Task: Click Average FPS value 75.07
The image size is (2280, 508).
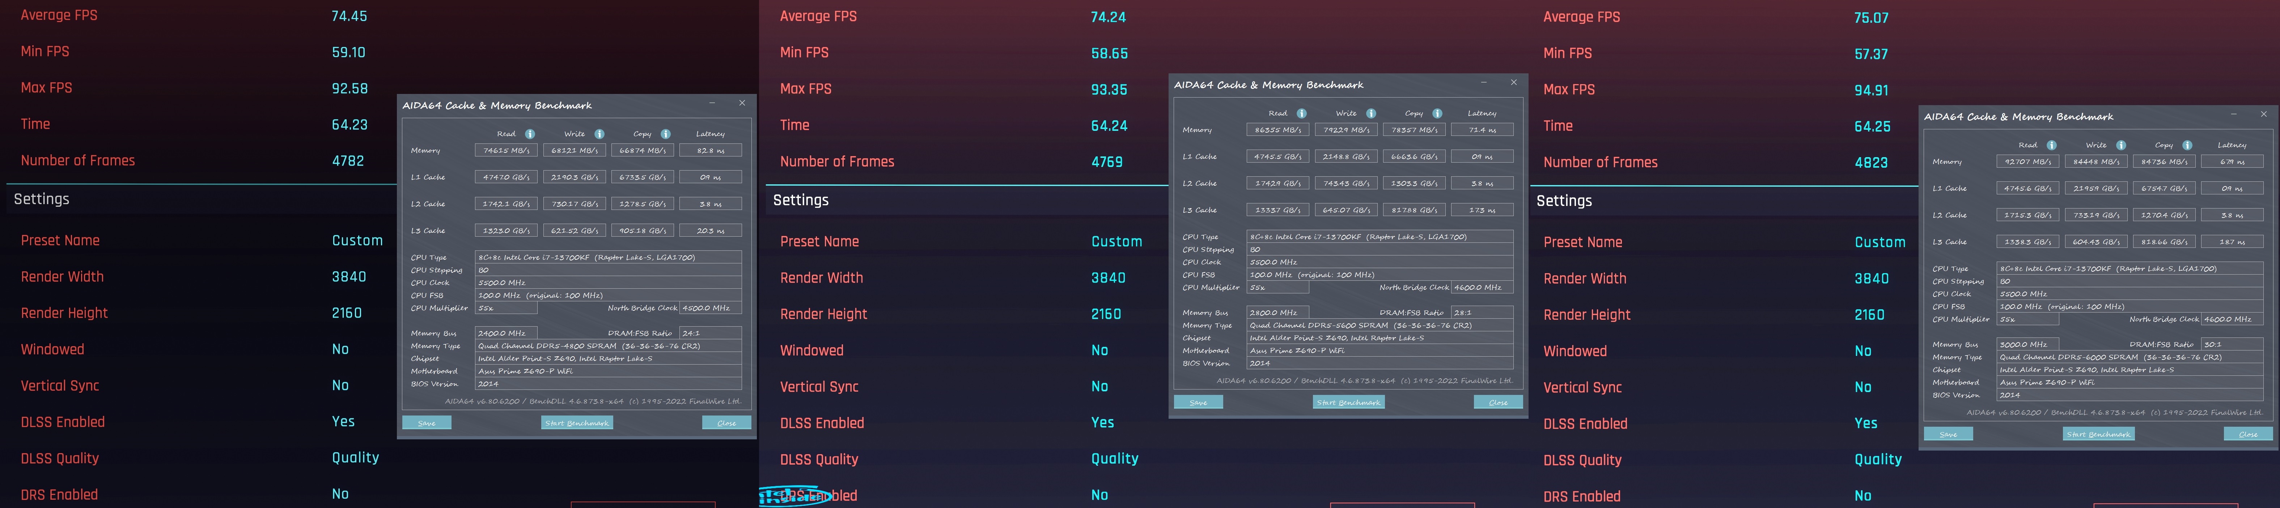Action: (1872, 18)
